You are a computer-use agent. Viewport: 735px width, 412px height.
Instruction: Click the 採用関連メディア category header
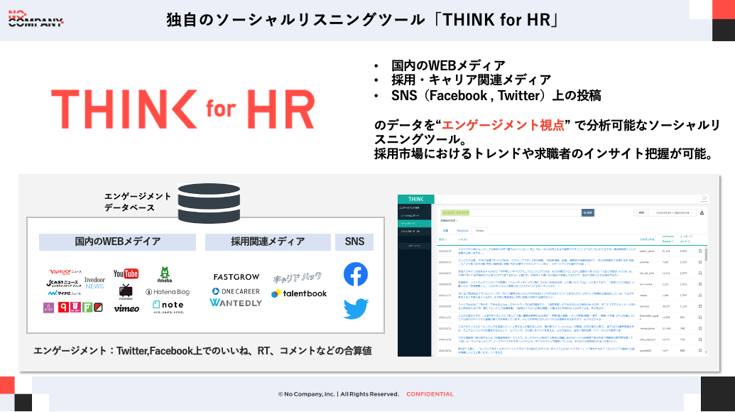(268, 242)
